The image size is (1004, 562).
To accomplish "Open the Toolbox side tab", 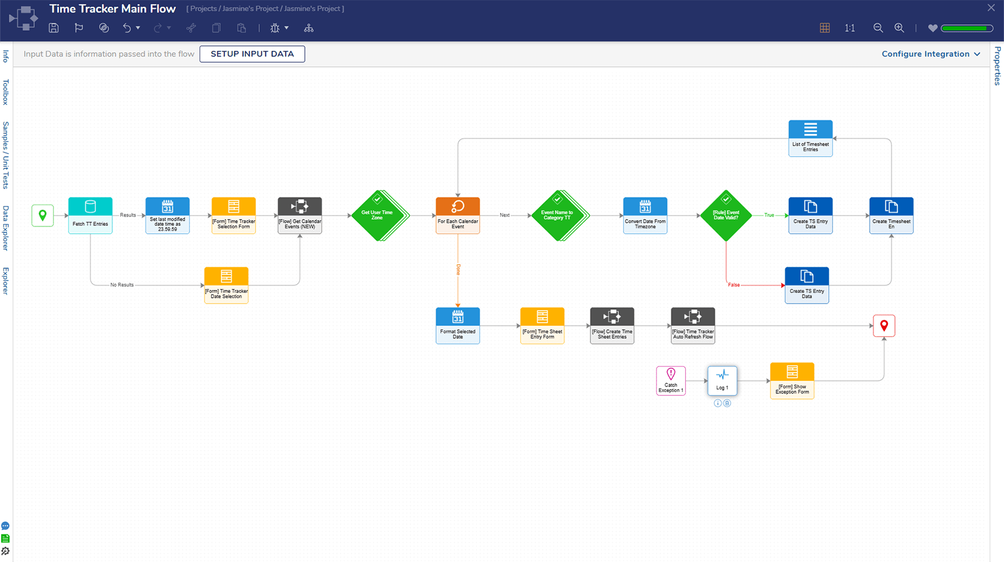I will click(6, 92).
